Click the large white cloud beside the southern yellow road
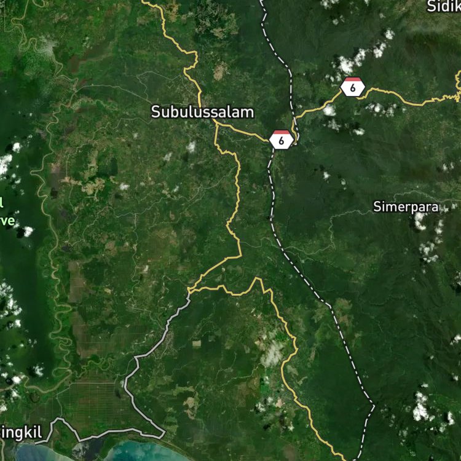Viewport: 461px width, 461px height. point(272,354)
